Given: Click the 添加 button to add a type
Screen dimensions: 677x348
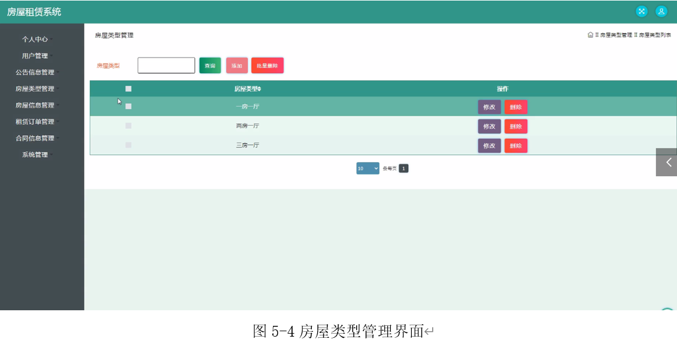Looking at the screenshot, I should click(x=236, y=65).
